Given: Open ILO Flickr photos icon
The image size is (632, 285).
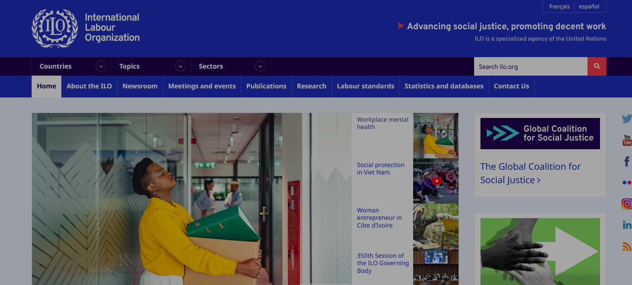Looking at the screenshot, I should [627, 182].
